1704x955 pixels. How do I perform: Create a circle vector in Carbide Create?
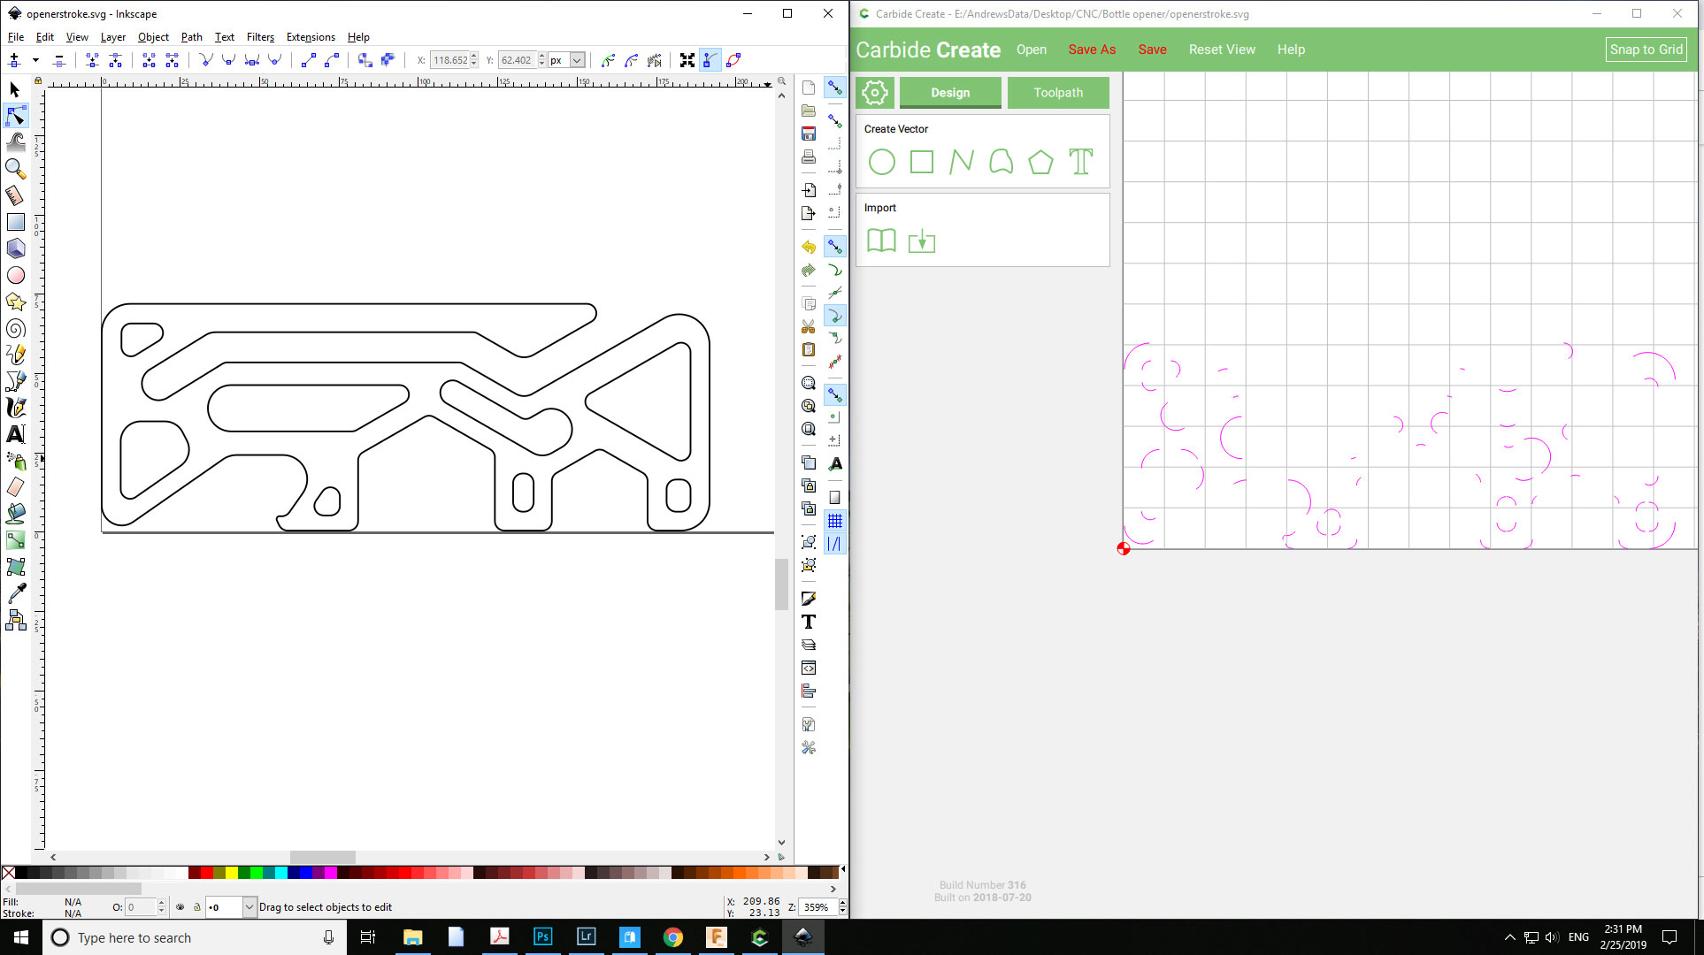(x=881, y=162)
